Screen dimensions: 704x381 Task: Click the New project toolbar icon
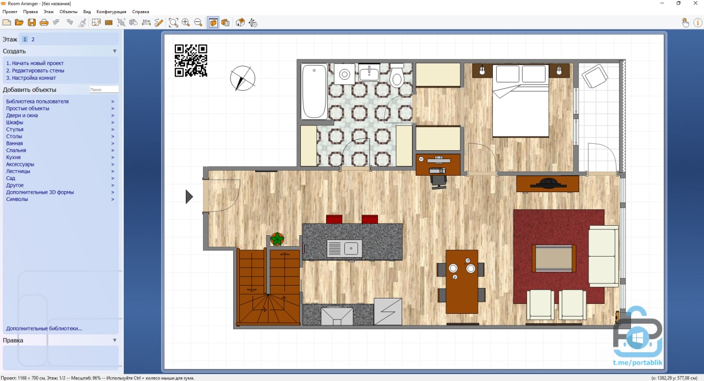click(7, 23)
